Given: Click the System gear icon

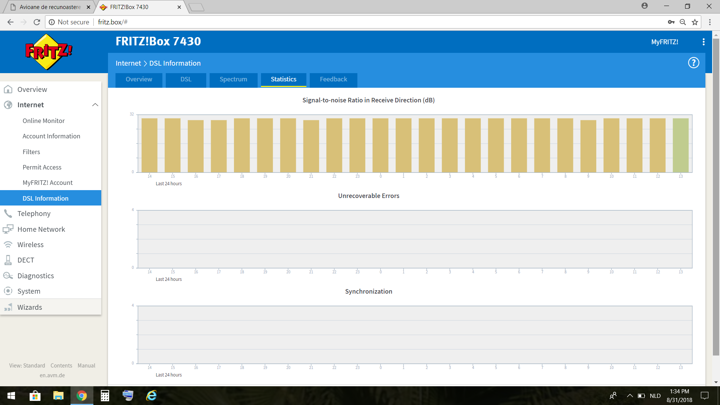Looking at the screenshot, I should coord(8,291).
